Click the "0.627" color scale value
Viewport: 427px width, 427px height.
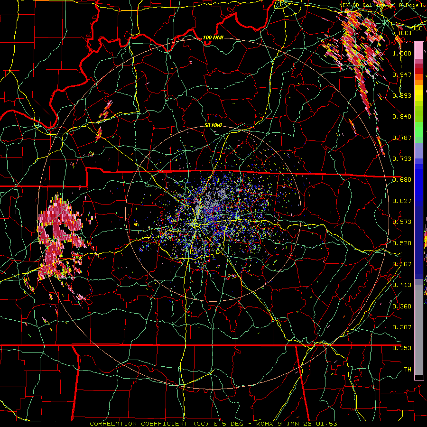(x=402, y=201)
